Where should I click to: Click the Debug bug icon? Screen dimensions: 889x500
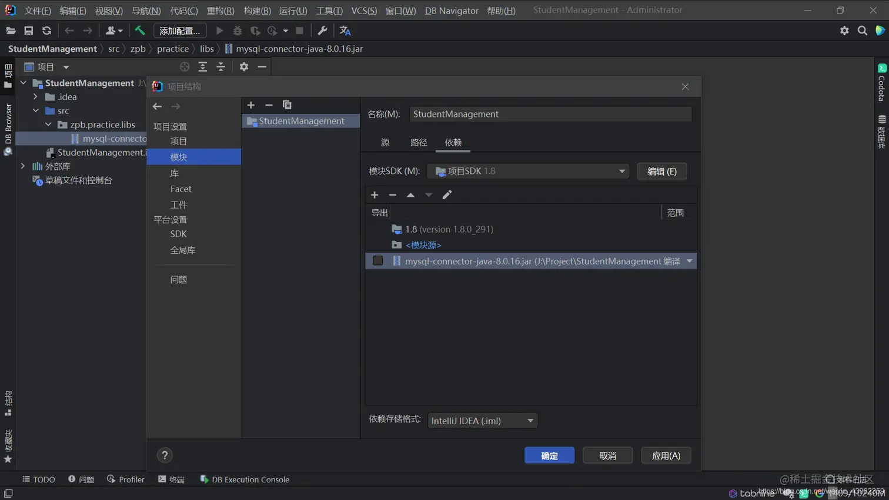click(238, 31)
